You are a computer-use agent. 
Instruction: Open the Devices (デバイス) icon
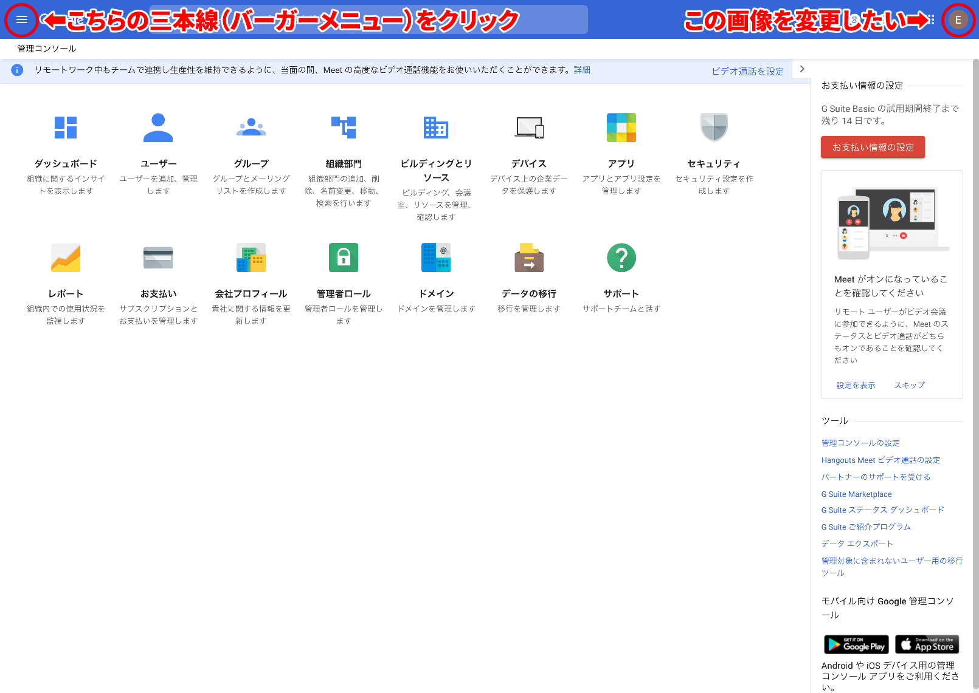(529, 128)
